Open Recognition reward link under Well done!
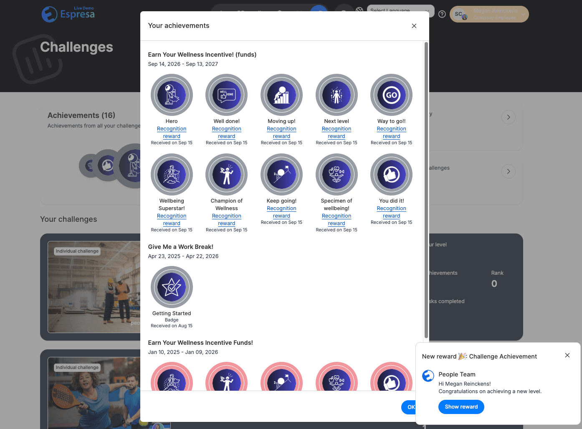 click(227, 133)
